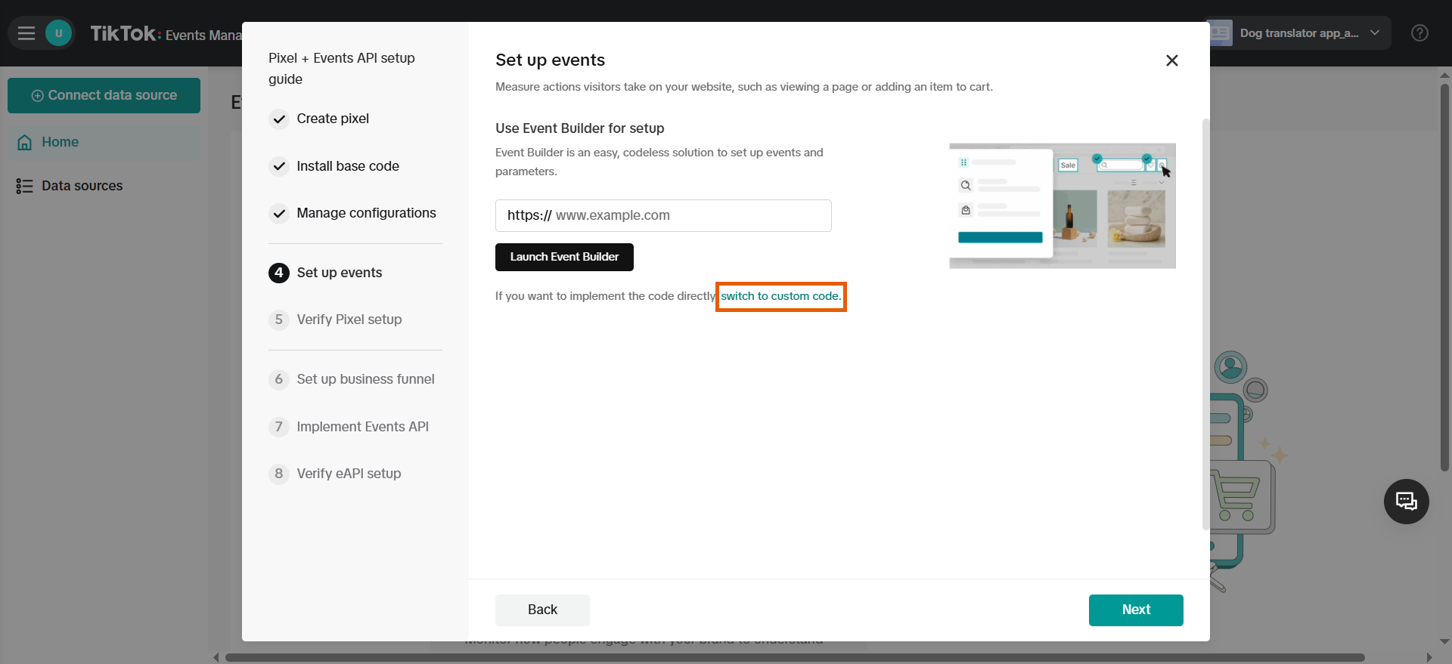Click switch to custom code link
This screenshot has height=664, width=1452.
780,296
